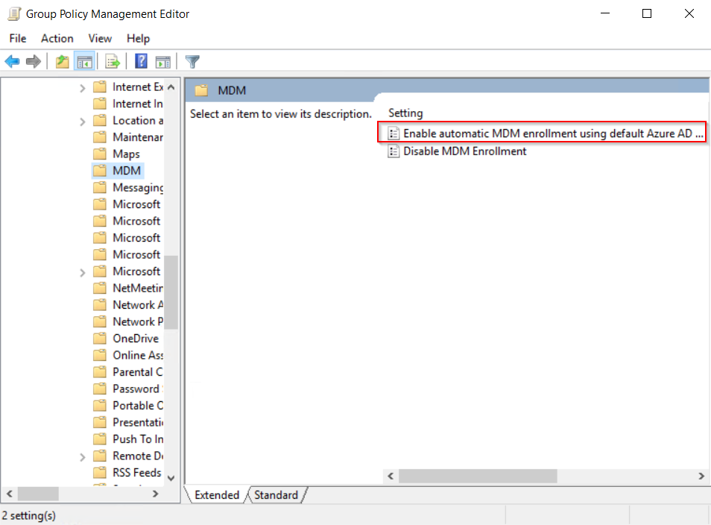Click the NetMeeting folder icon in tree

(100, 288)
